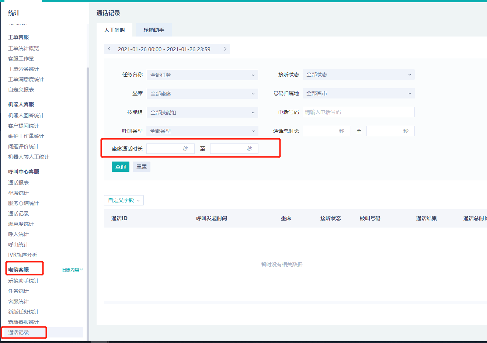Expand the 旧版内容 link
487x343 pixels.
(73, 270)
